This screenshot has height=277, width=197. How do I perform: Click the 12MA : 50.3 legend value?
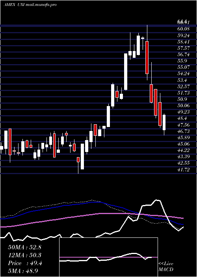click(x=24, y=255)
